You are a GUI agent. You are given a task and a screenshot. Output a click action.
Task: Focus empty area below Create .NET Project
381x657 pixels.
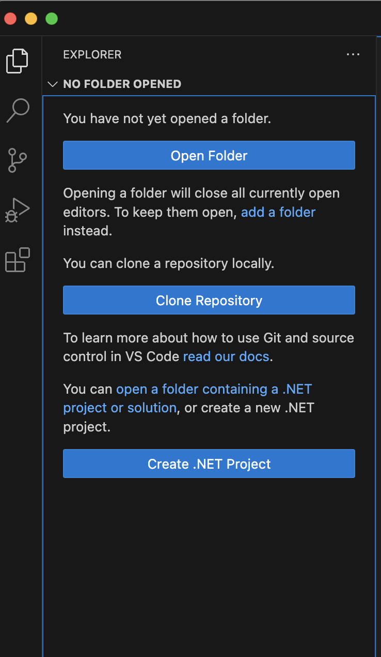click(209, 564)
